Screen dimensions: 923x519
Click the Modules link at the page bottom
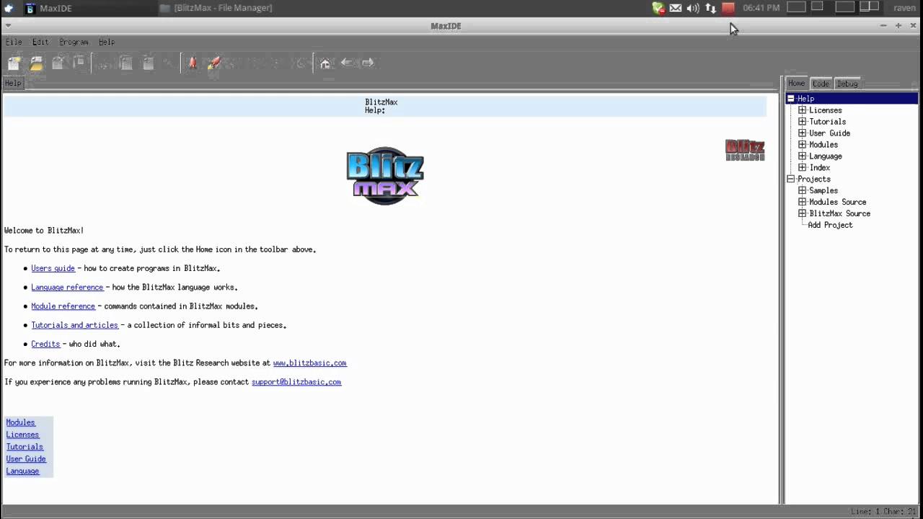point(20,422)
